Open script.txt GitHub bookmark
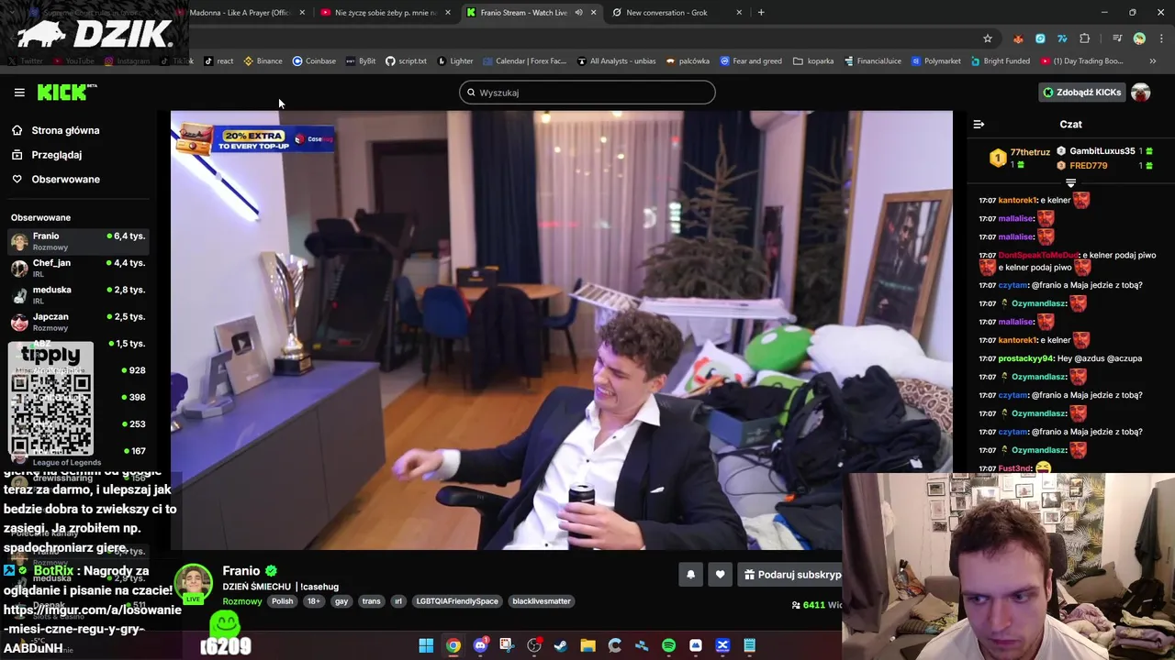 [406, 61]
